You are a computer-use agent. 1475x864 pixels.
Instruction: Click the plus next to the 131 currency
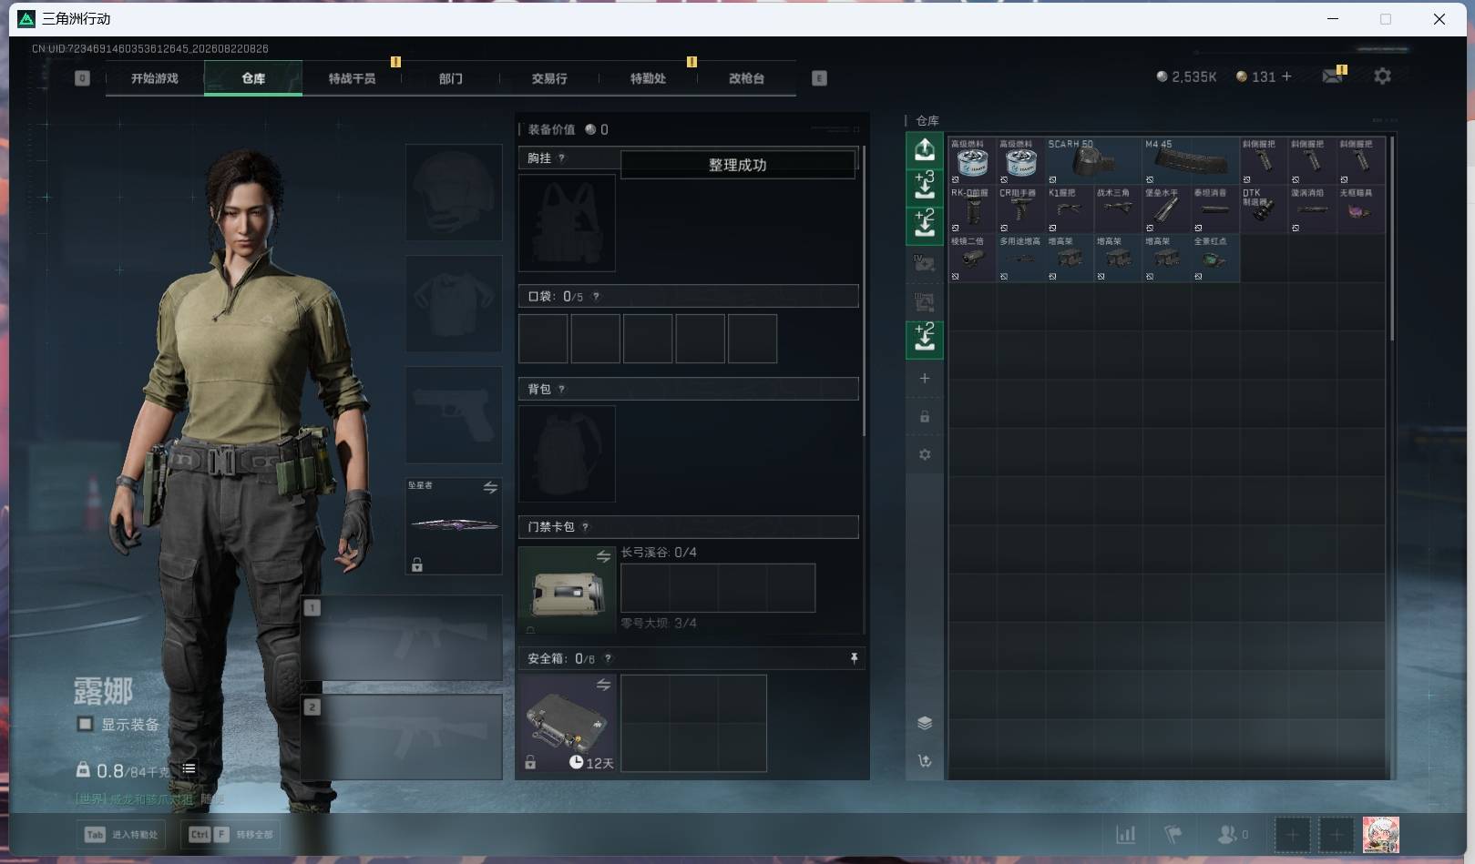(x=1286, y=76)
